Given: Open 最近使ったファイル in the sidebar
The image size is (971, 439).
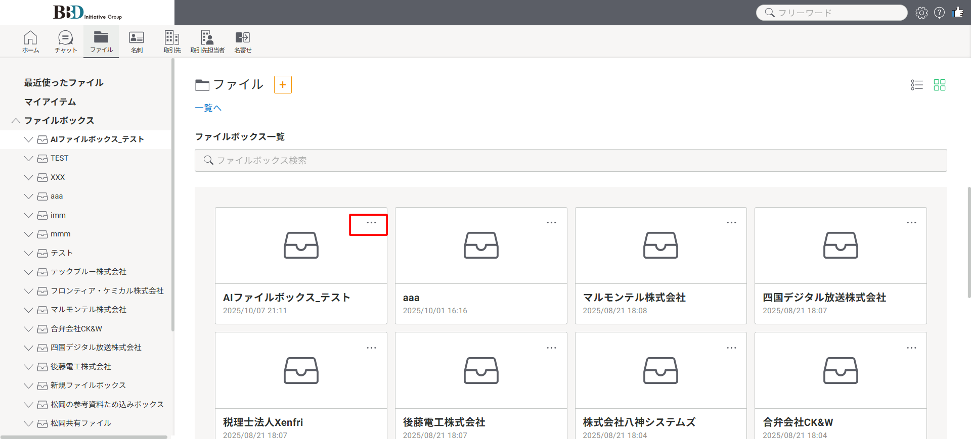Looking at the screenshot, I should point(64,83).
